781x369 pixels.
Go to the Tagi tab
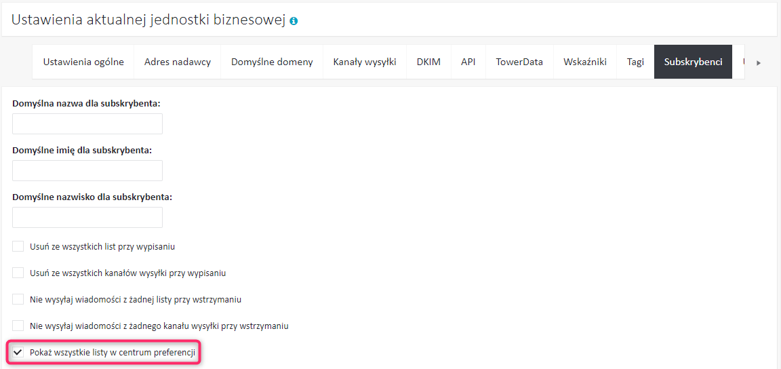[635, 62]
